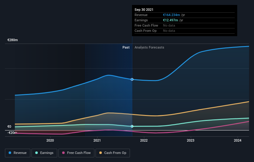The height and width of the screenshot is (162, 254).
Task: Toggle the Cash From Op legend series
Action: point(113,153)
